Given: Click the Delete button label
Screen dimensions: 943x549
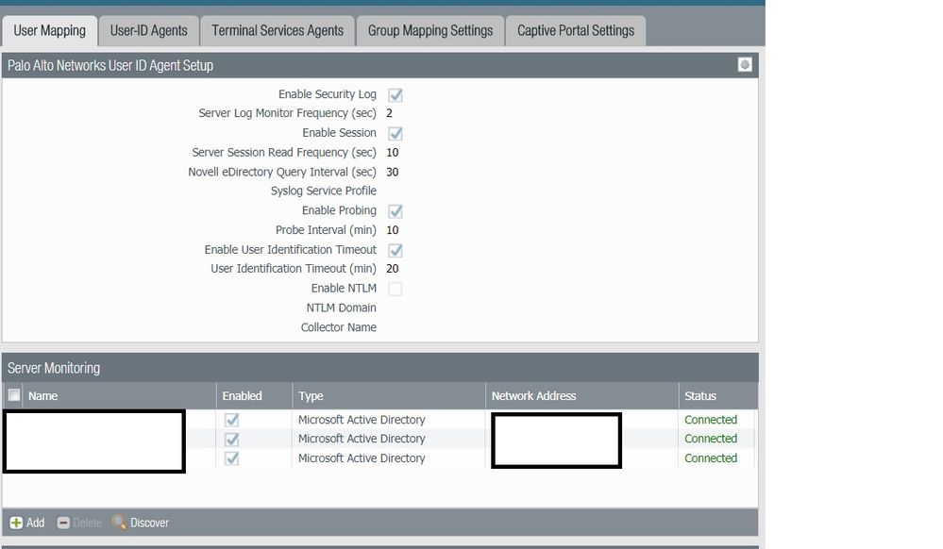Looking at the screenshot, I should (x=87, y=523).
